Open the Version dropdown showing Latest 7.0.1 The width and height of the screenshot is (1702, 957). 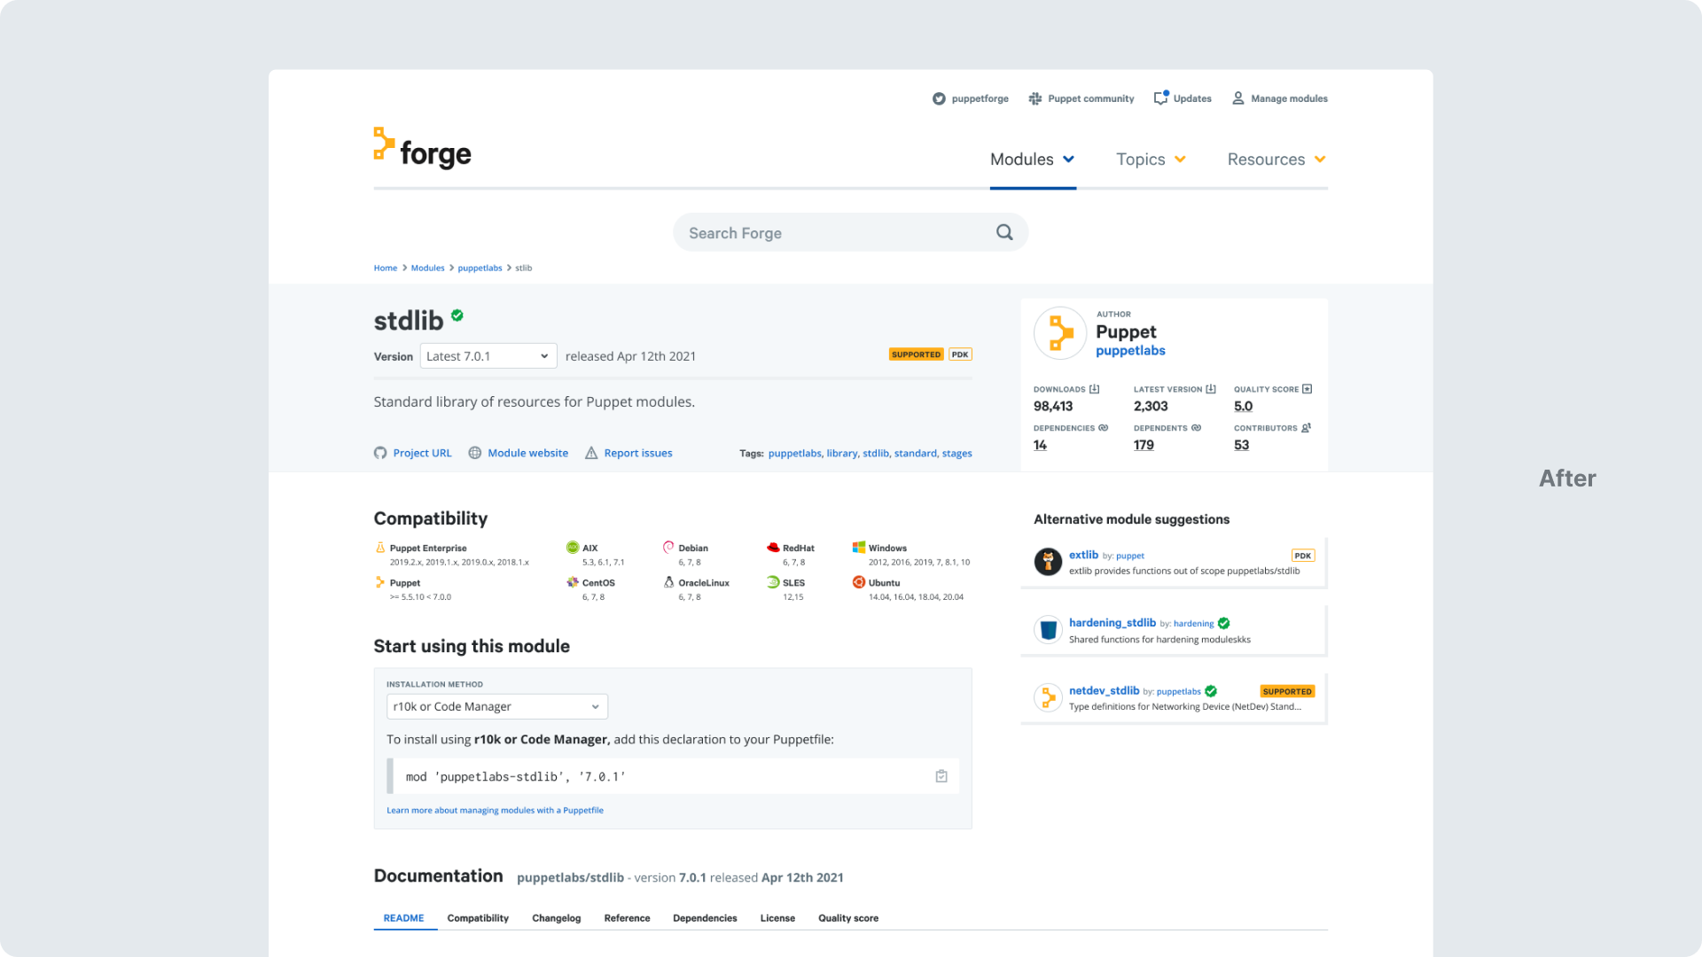[488, 356]
